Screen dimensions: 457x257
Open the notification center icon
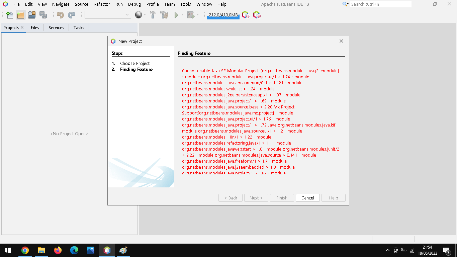tap(446, 250)
